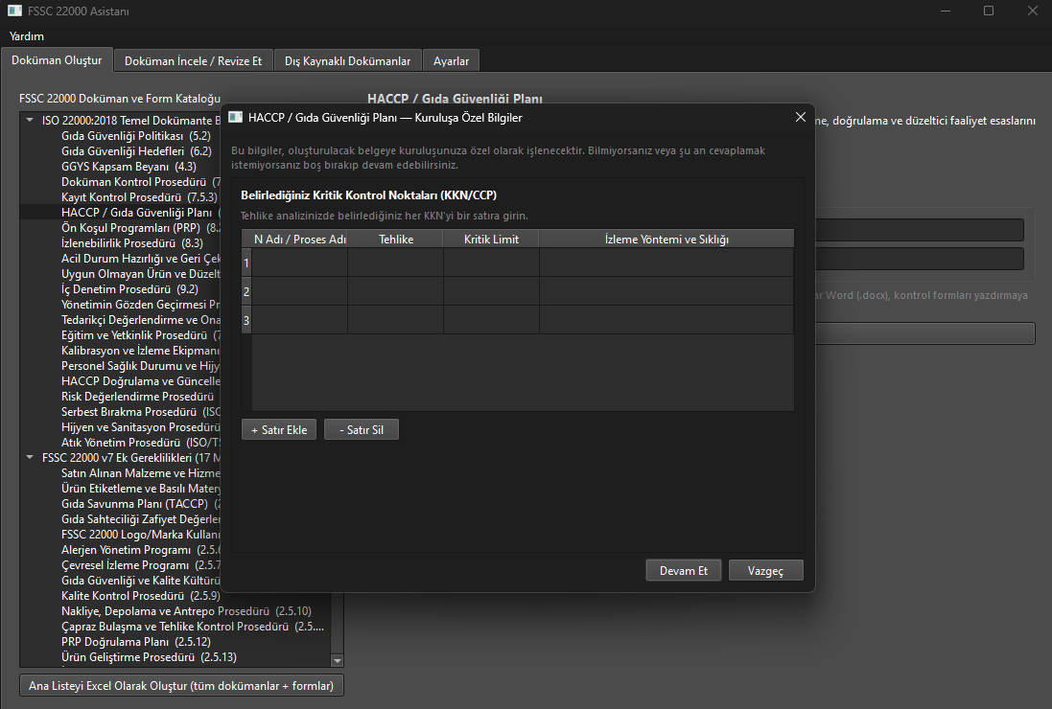Screen dimensions: 1052x709
Task: Select Çevresel İzleme Programı
Action: [x=141, y=565]
